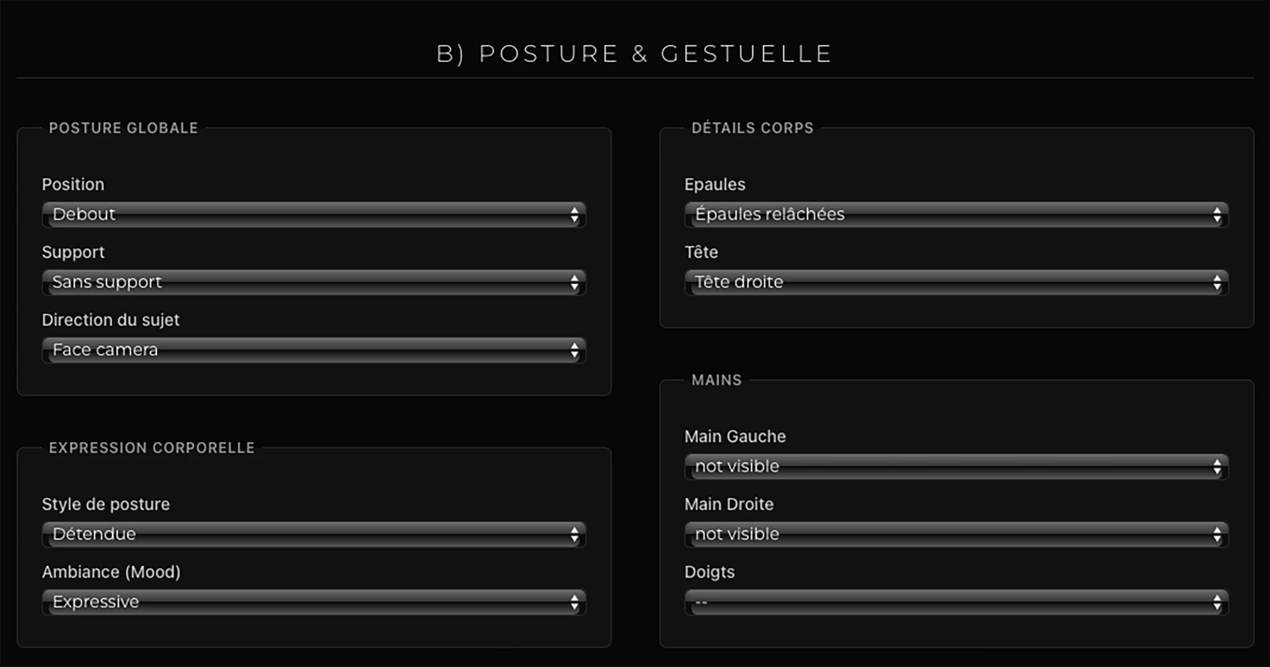The image size is (1270, 667).
Task: Click the Détails Corps section heading
Action: (x=753, y=128)
